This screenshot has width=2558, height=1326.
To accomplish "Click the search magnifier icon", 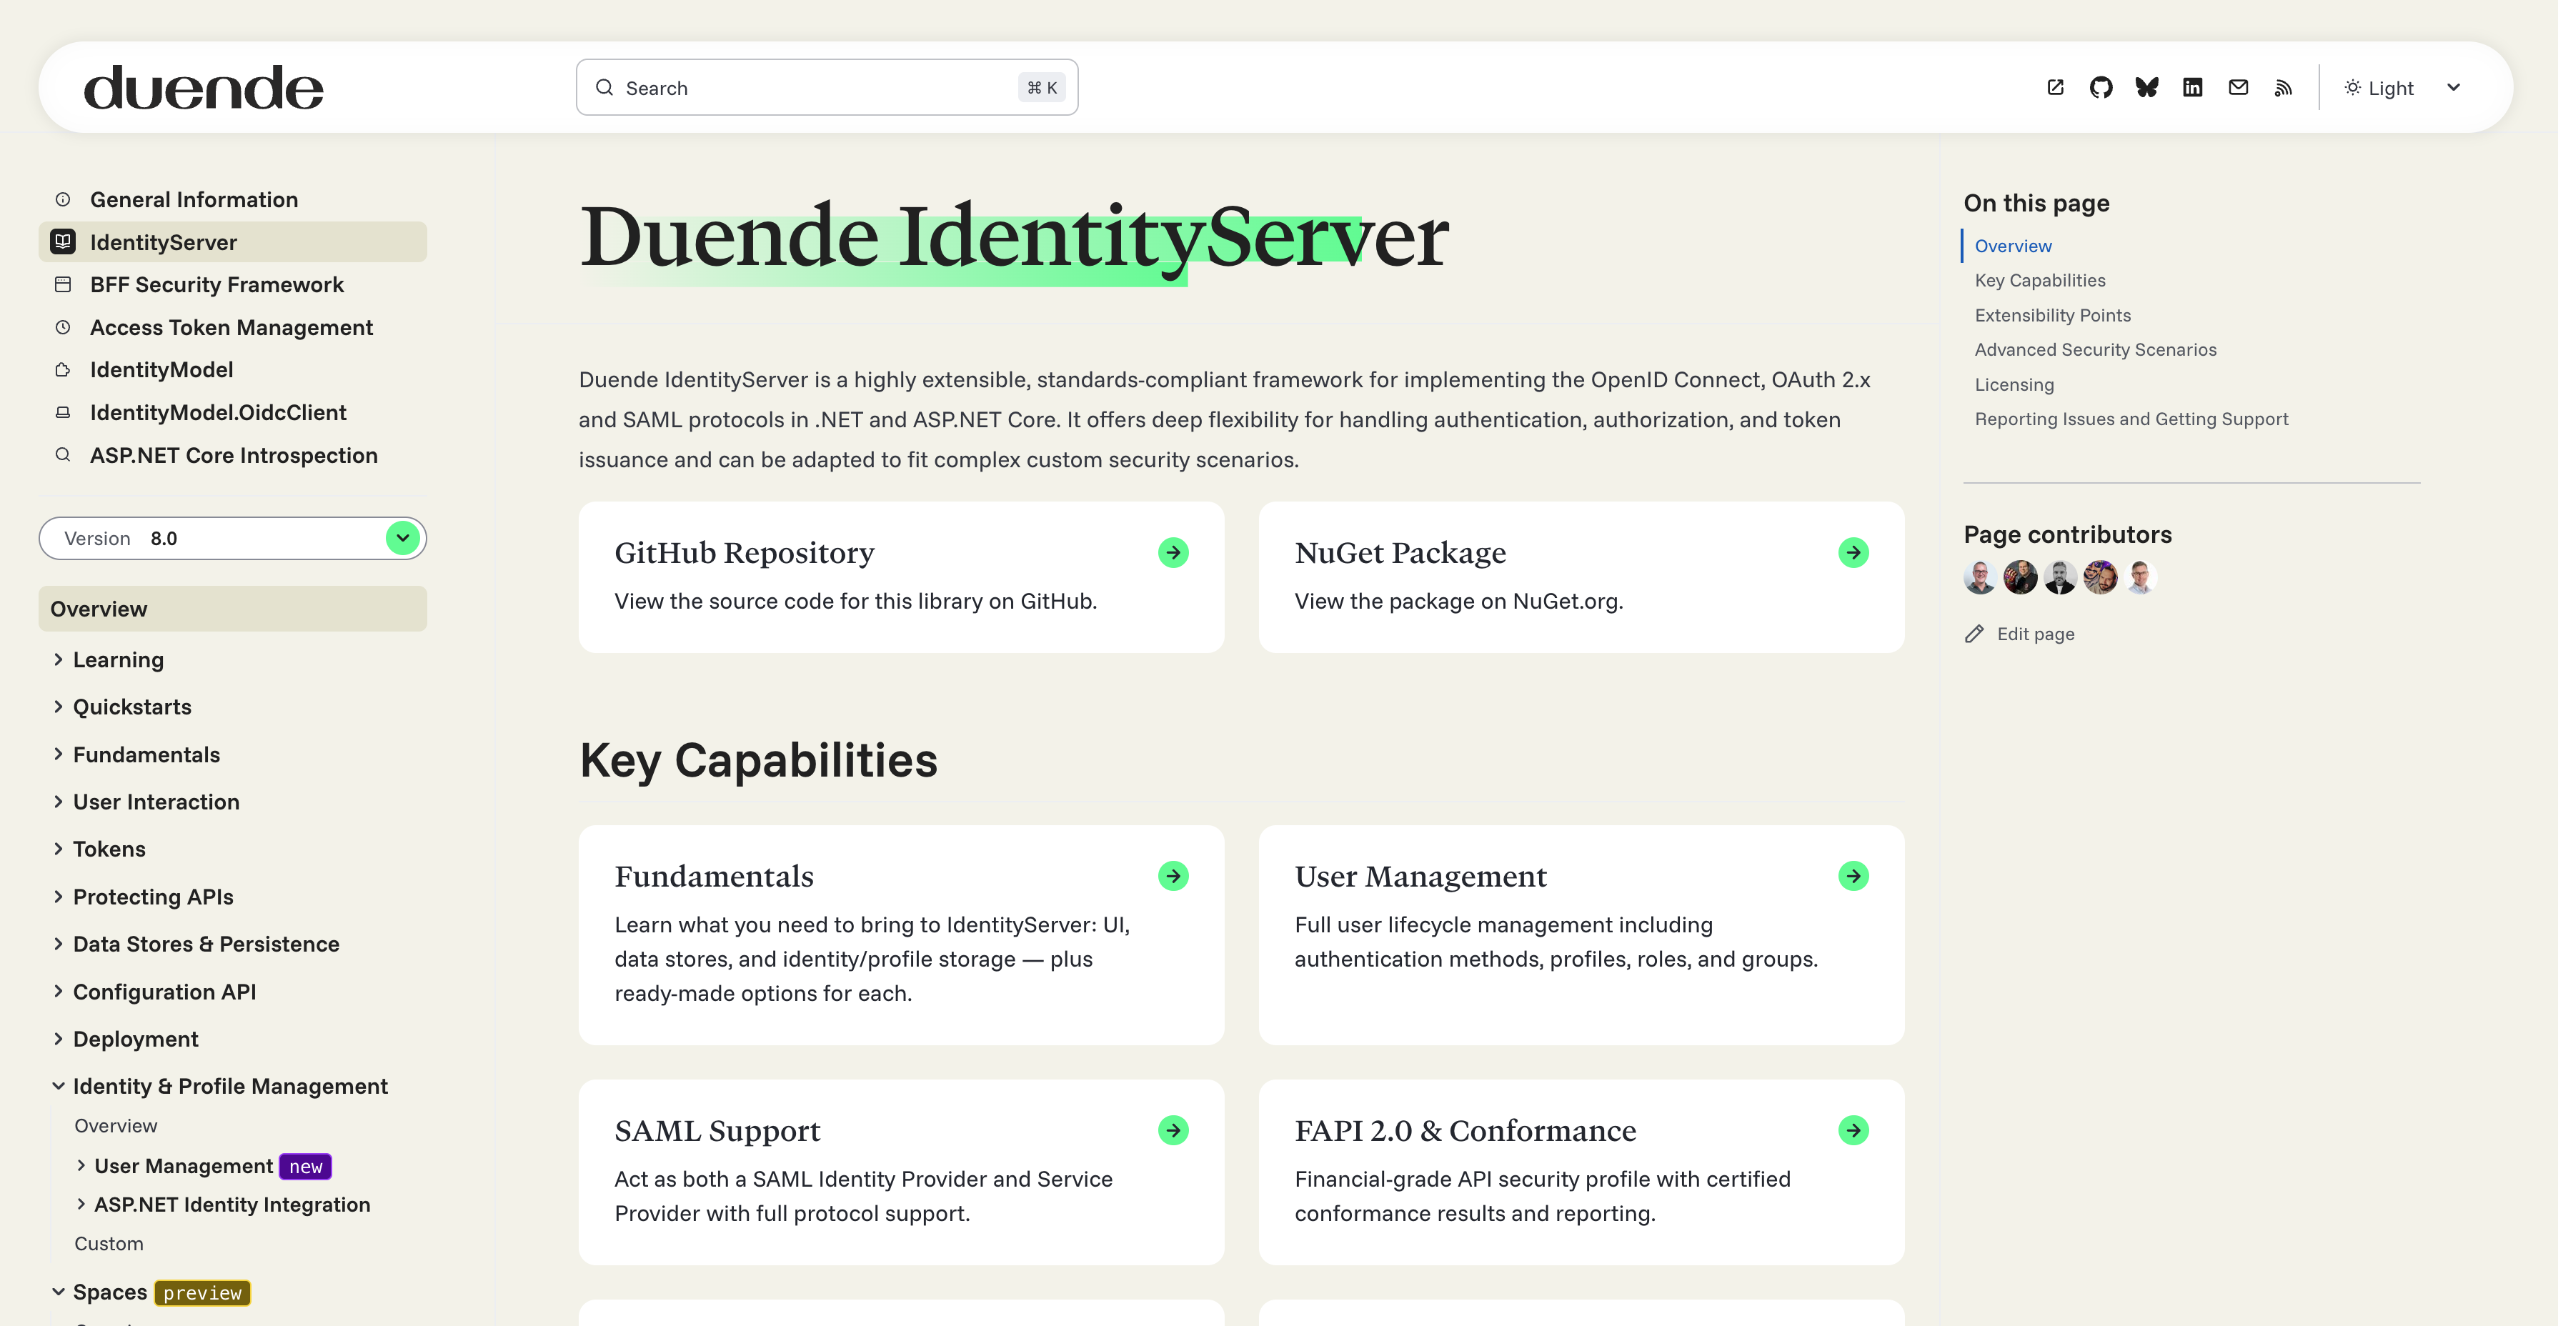I will 604,87.
